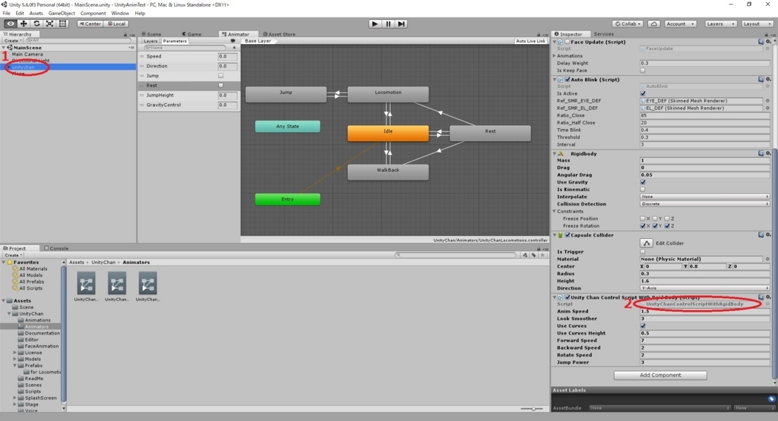Viewport: 778px width, 421px height.
Task: Open the Collision Detection dropdown
Action: click(704, 204)
